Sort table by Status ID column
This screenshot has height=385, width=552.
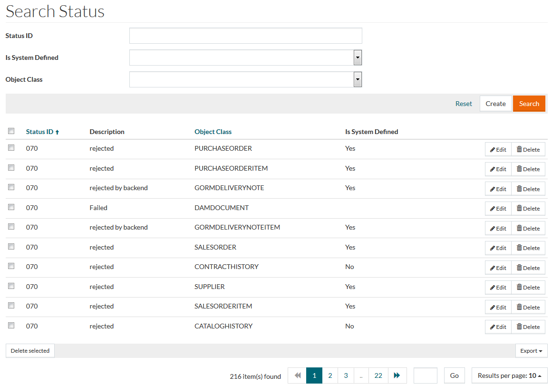(x=39, y=132)
